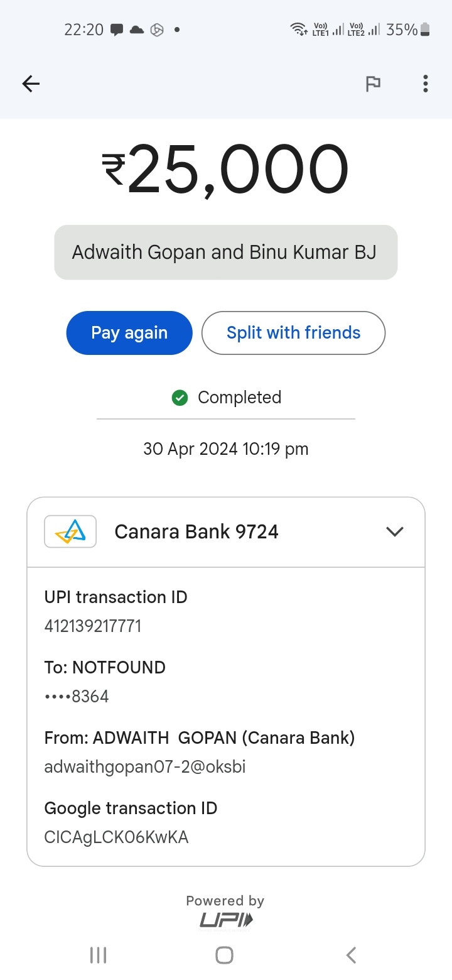
Task: Tap the Canara Bank logo icon
Action: 70,531
